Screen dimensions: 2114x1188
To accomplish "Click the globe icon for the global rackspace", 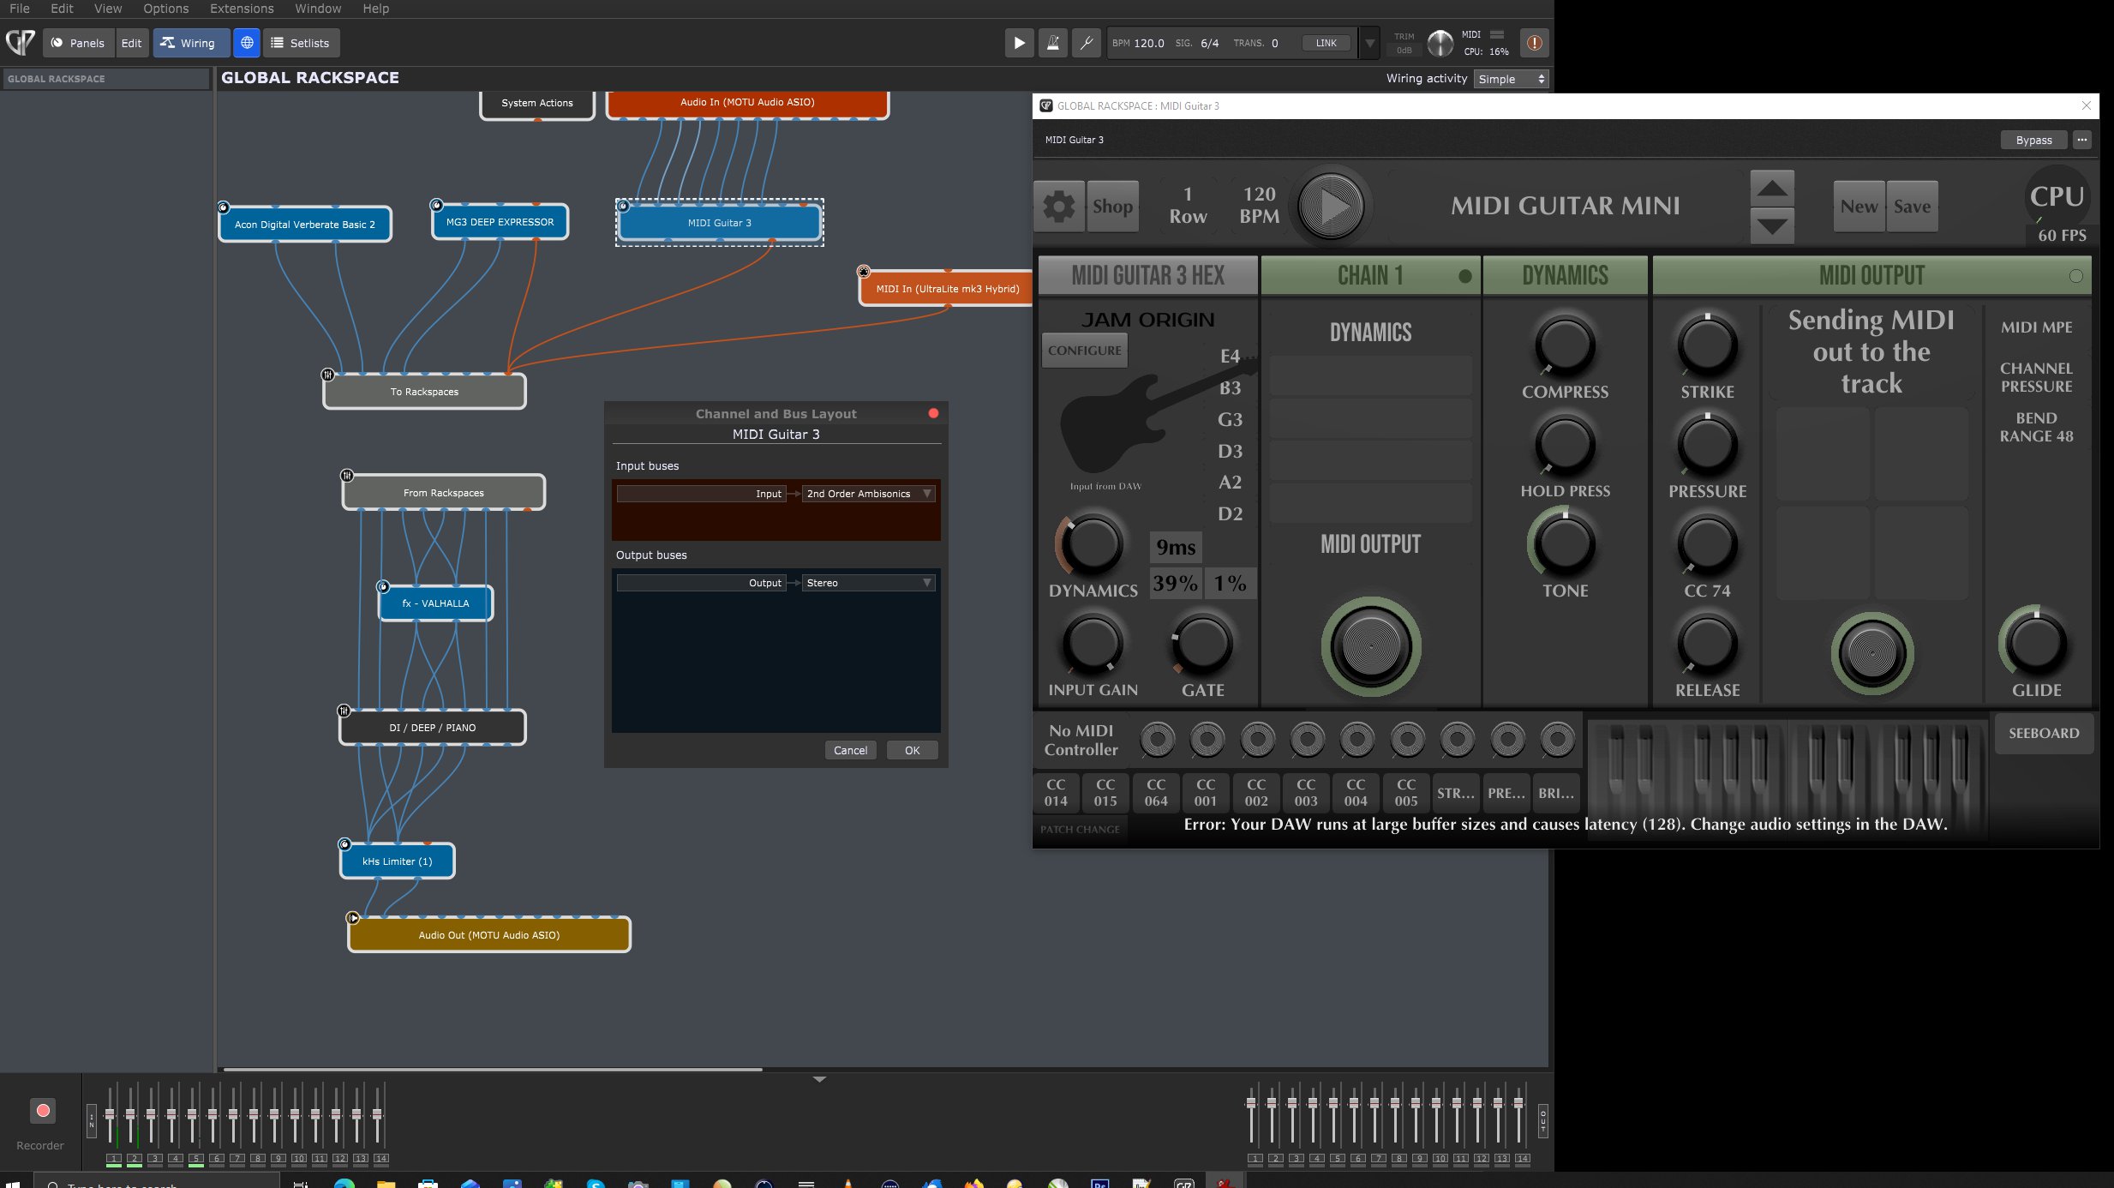I will click(247, 43).
